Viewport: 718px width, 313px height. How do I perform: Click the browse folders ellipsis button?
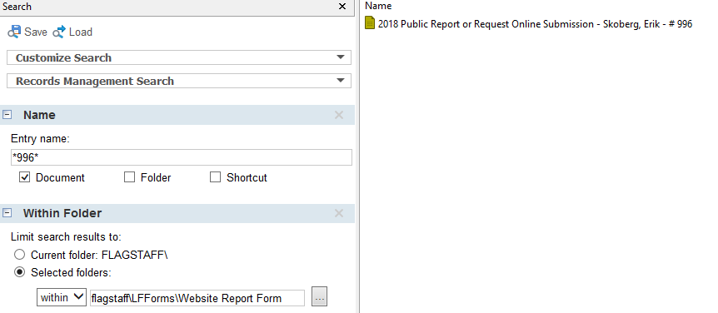(319, 297)
